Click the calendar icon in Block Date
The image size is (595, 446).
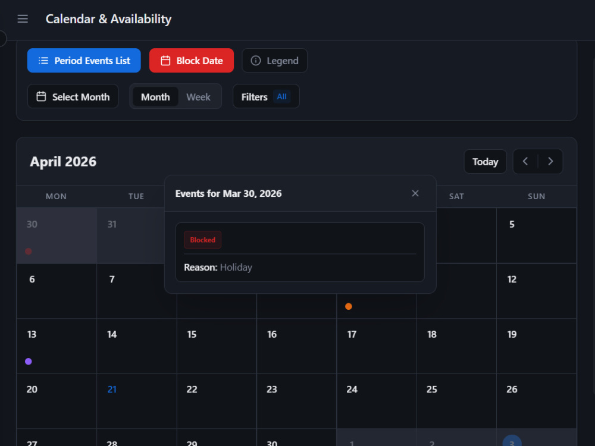[x=165, y=60]
